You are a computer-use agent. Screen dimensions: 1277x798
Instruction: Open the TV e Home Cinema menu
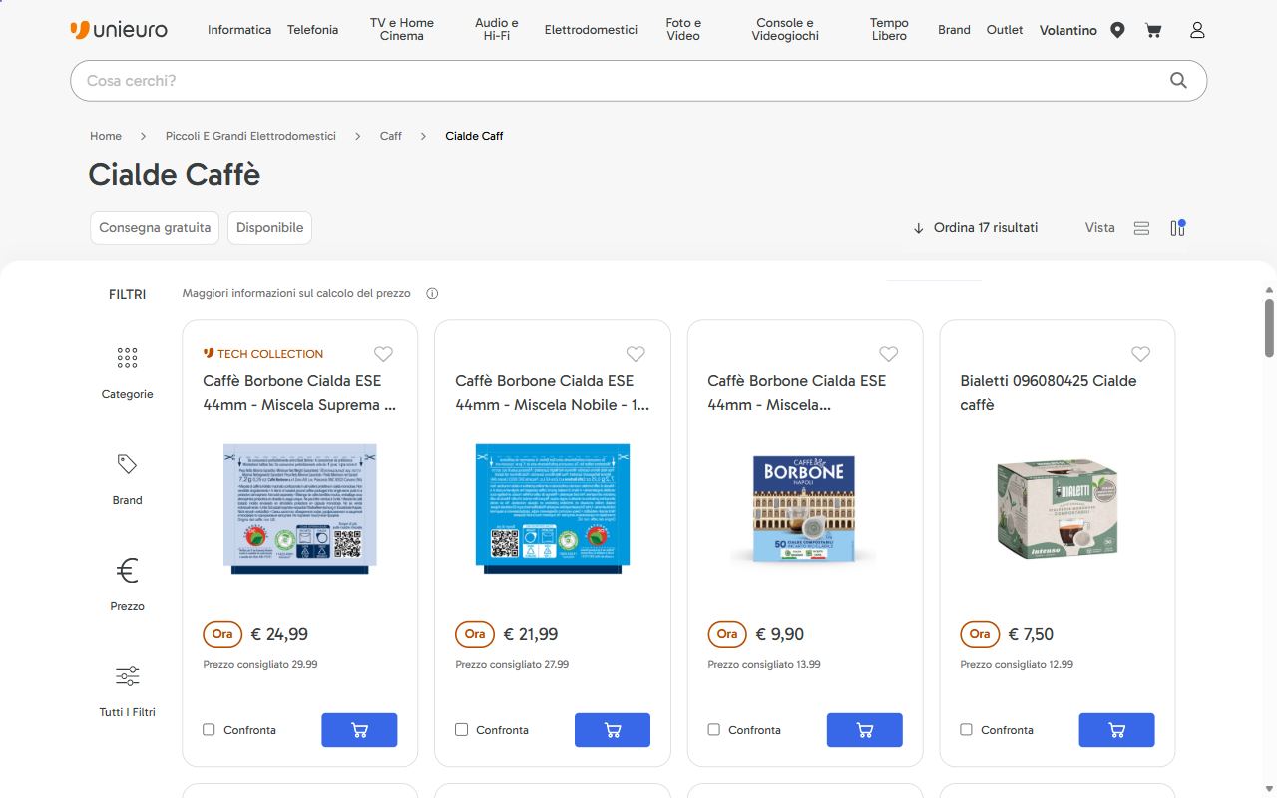click(x=402, y=30)
